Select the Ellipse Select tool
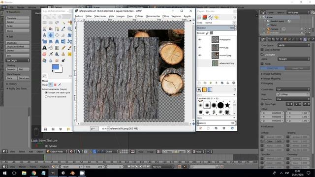315x177 pixels. coord(51,23)
